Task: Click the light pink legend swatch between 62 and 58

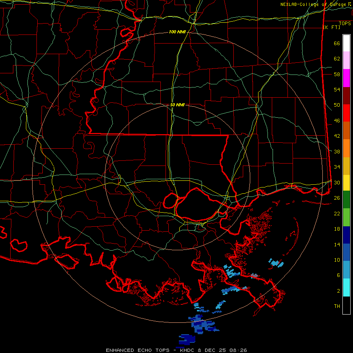Action: 346,60
